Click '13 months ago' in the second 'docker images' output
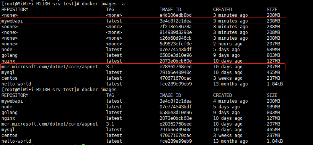 (x=230, y=141)
